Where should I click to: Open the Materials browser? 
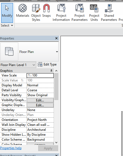pyautogui.click(x=23, y=11)
